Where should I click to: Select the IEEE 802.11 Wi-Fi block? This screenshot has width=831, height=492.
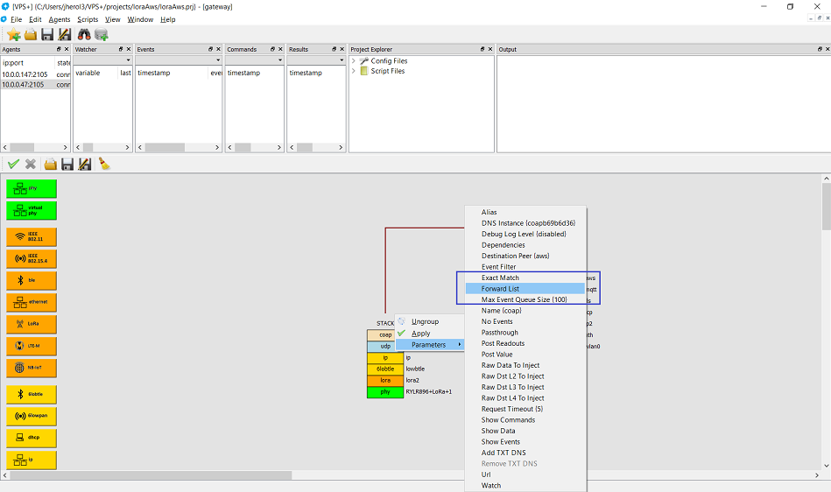click(32, 236)
